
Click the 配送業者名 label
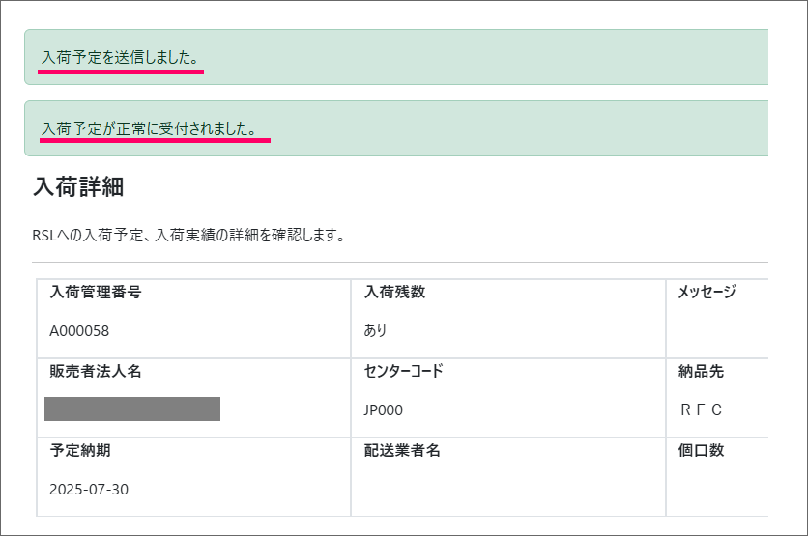click(402, 450)
